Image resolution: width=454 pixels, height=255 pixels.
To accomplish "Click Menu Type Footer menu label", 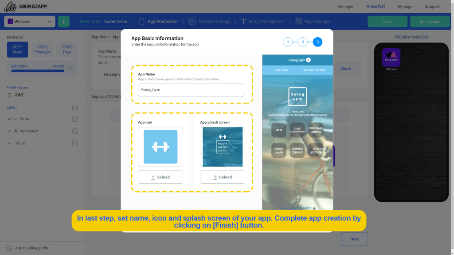I will pyautogui.click(x=103, y=21).
